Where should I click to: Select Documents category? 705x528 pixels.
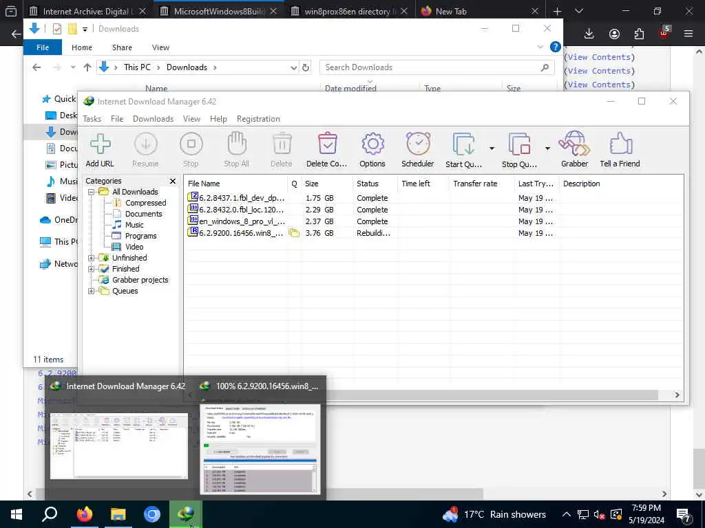point(143,214)
